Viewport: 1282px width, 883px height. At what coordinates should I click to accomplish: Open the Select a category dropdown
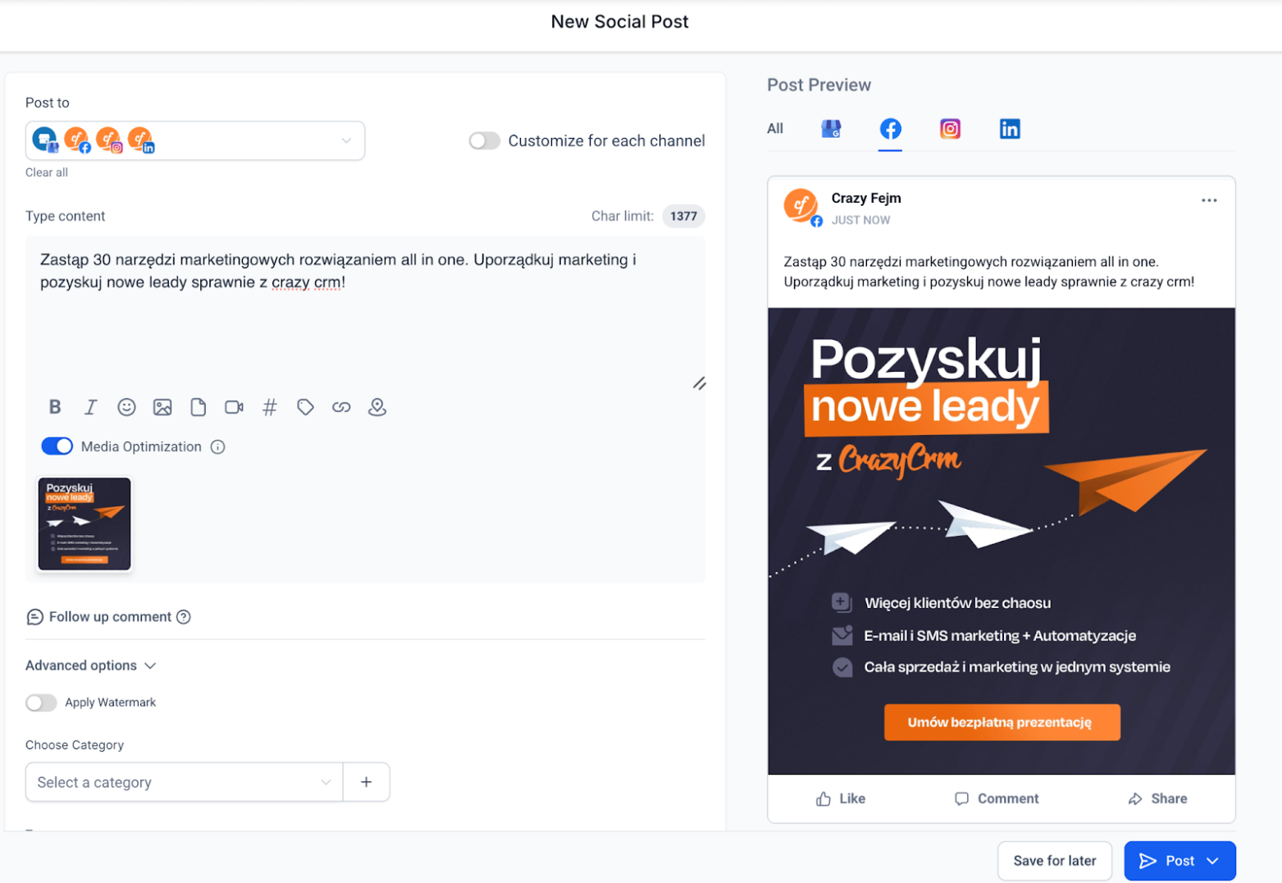coord(184,782)
